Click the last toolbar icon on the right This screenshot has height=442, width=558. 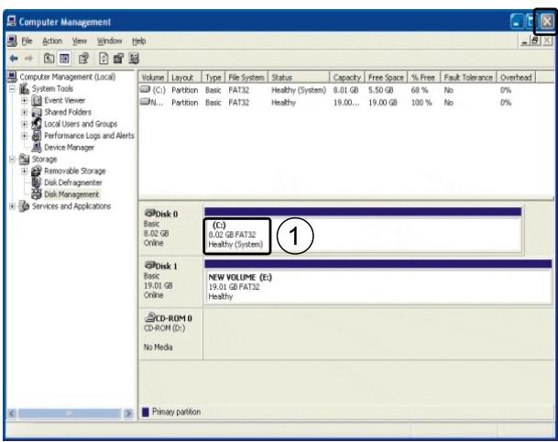(x=134, y=58)
